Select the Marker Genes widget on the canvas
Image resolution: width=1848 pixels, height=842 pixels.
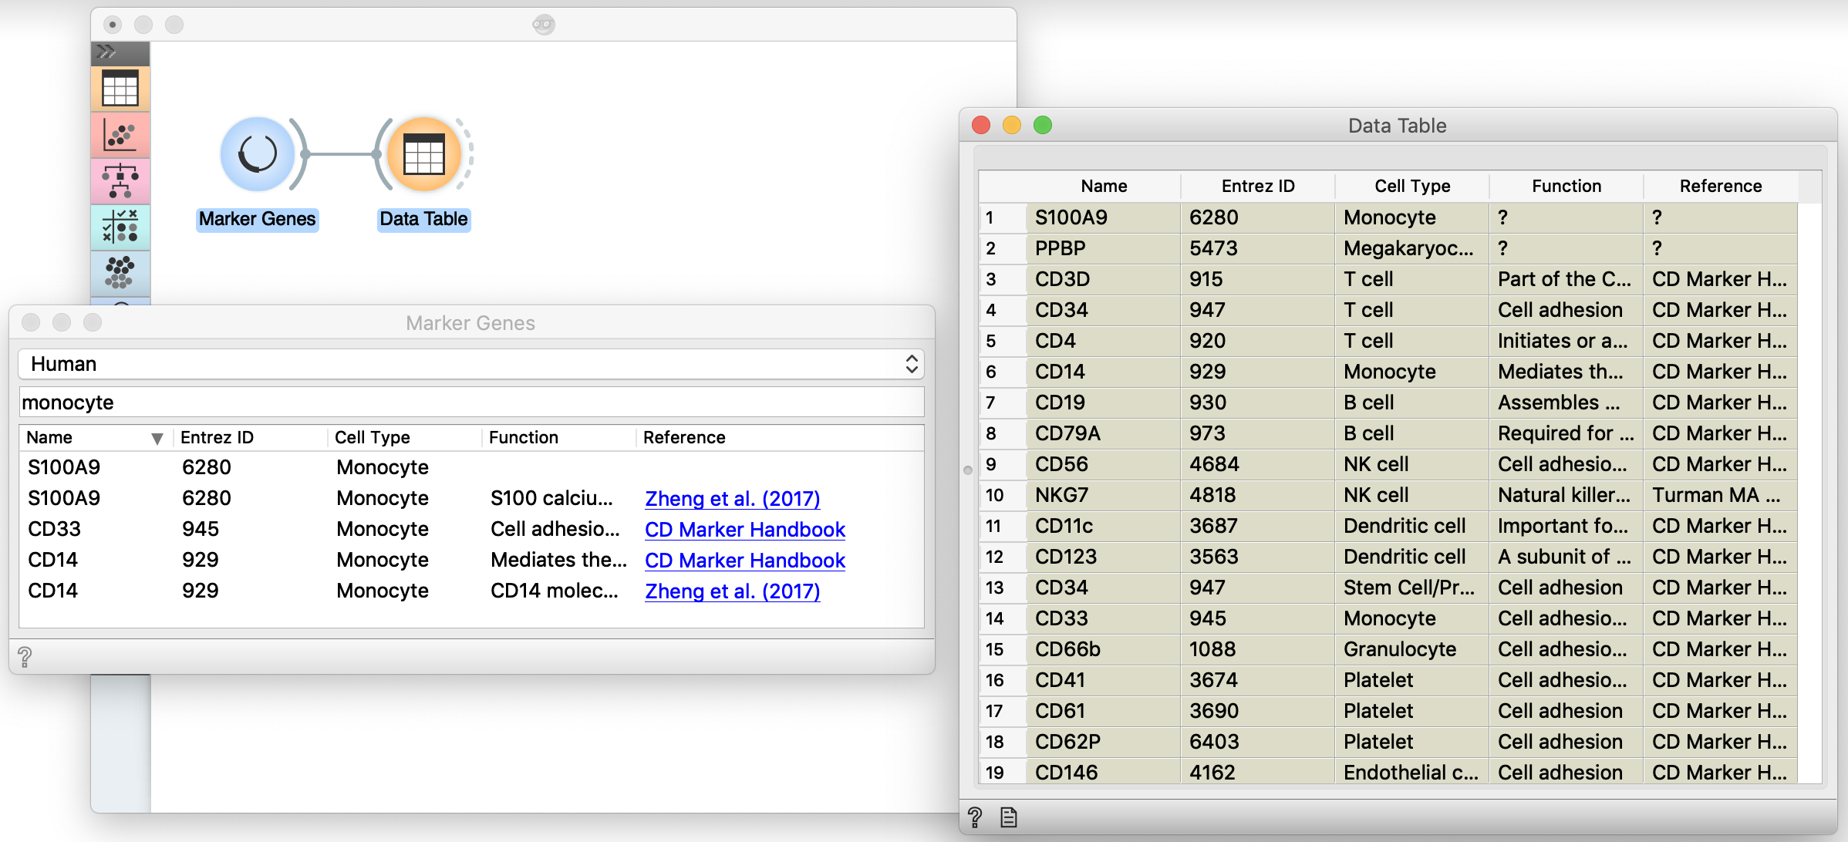(x=258, y=154)
